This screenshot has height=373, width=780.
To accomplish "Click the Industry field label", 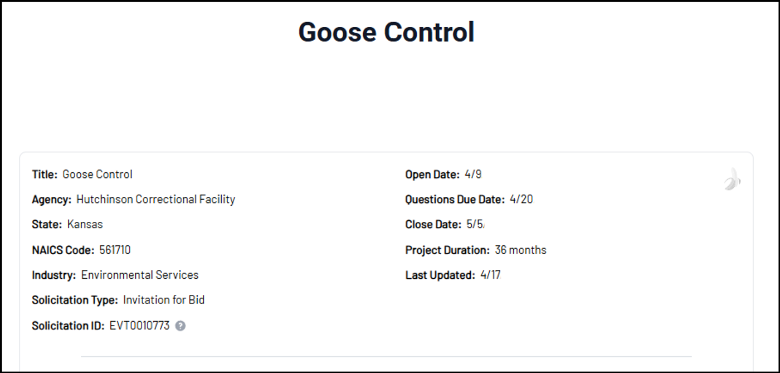I will click(54, 275).
